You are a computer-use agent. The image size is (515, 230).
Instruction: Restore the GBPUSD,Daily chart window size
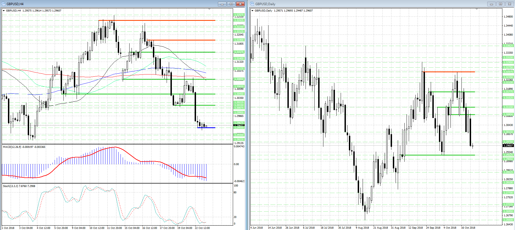point(500,4)
